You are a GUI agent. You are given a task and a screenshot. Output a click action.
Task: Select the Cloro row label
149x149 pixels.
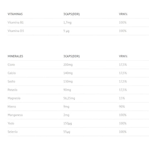(11, 64)
